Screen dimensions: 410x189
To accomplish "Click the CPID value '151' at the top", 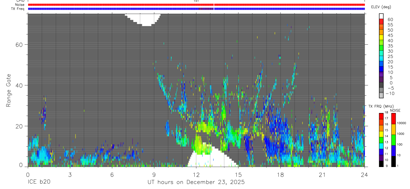I will click(x=196, y=1).
